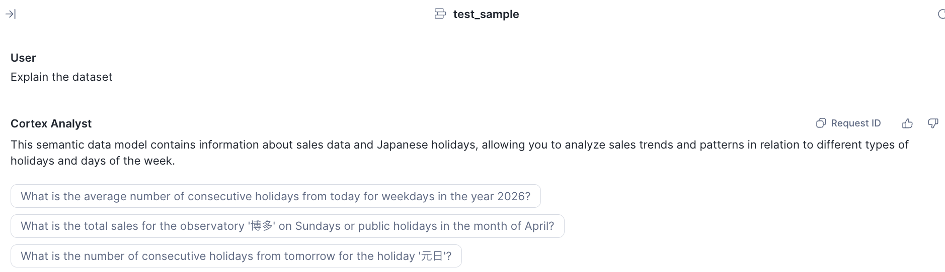Image resolution: width=945 pixels, height=272 pixels.
Task: Ask suggested question about the '元日' holiday
Action: click(x=236, y=256)
